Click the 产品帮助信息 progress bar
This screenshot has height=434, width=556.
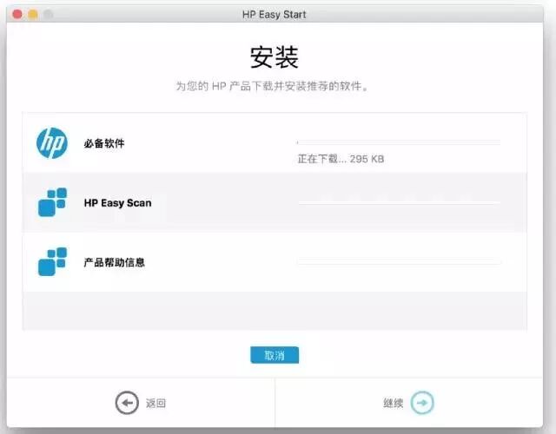pos(399,262)
